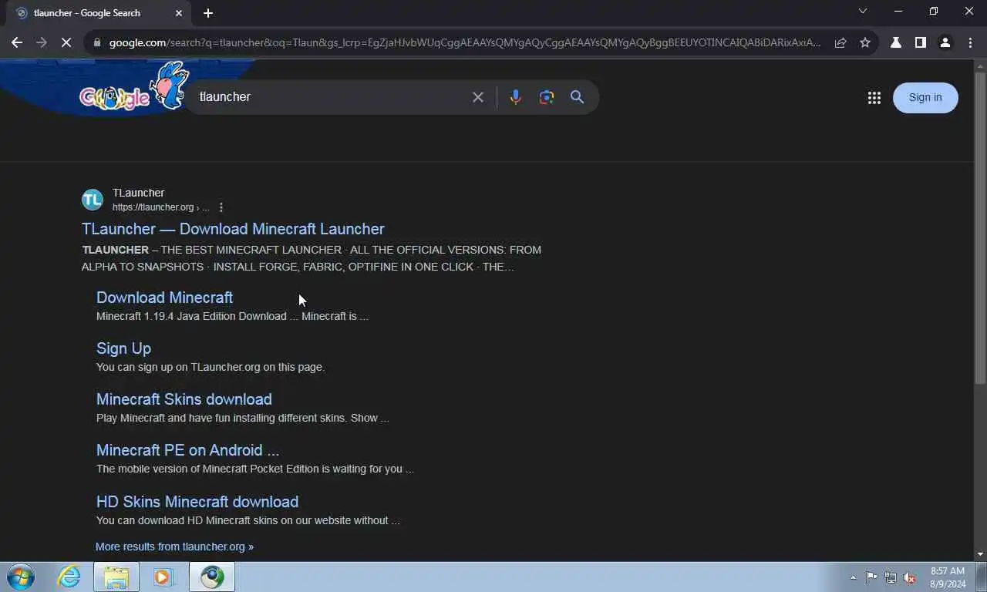Image resolution: width=987 pixels, height=592 pixels.
Task: Click the muted volume tray icon
Action: pos(910,577)
